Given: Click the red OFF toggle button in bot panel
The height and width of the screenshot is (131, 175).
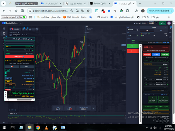Looking at the screenshot, I should (x=20, y=57).
